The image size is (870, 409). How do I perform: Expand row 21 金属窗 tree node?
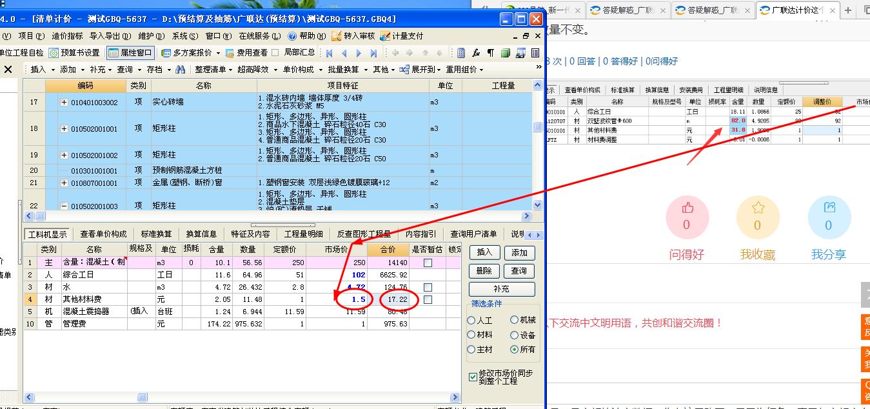64,183
